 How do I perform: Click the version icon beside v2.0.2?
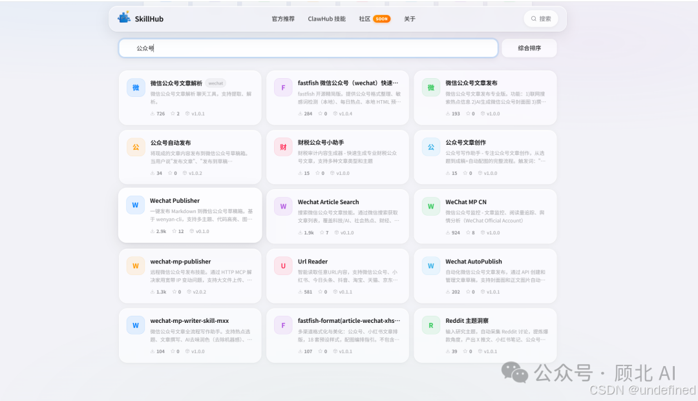(189, 292)
